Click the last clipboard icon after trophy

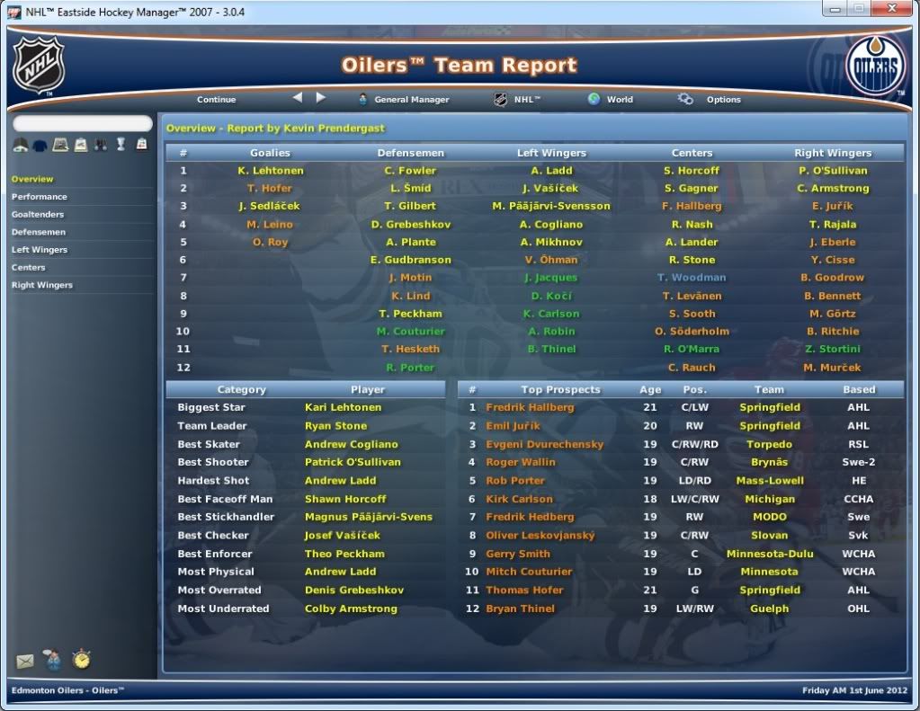point(141,145)
